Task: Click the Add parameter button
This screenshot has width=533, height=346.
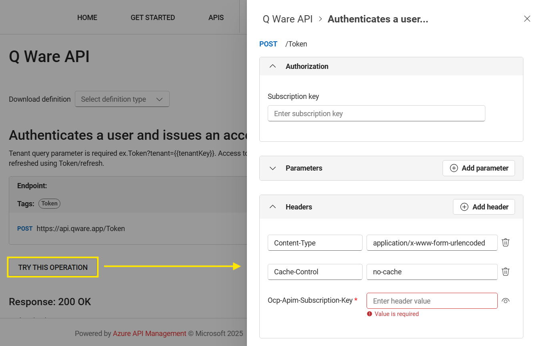Action: coord(479,168)
